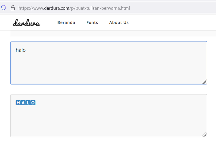Image resolution: width=216 pixels, height=144 pixels.
Task: Click the blue L letter tile
Action: click(x=28, y=103)
